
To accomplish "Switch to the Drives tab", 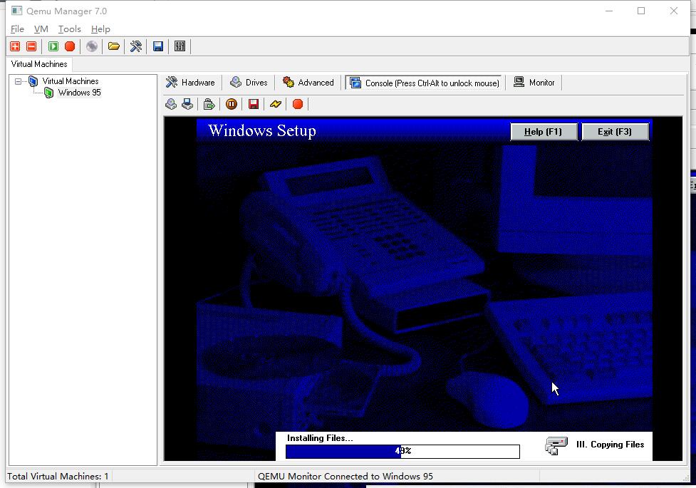I will (249, 83).
